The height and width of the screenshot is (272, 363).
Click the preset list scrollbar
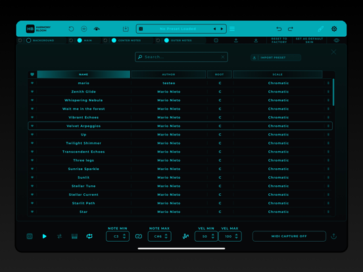pyautogui.click(x=333, y=92)
